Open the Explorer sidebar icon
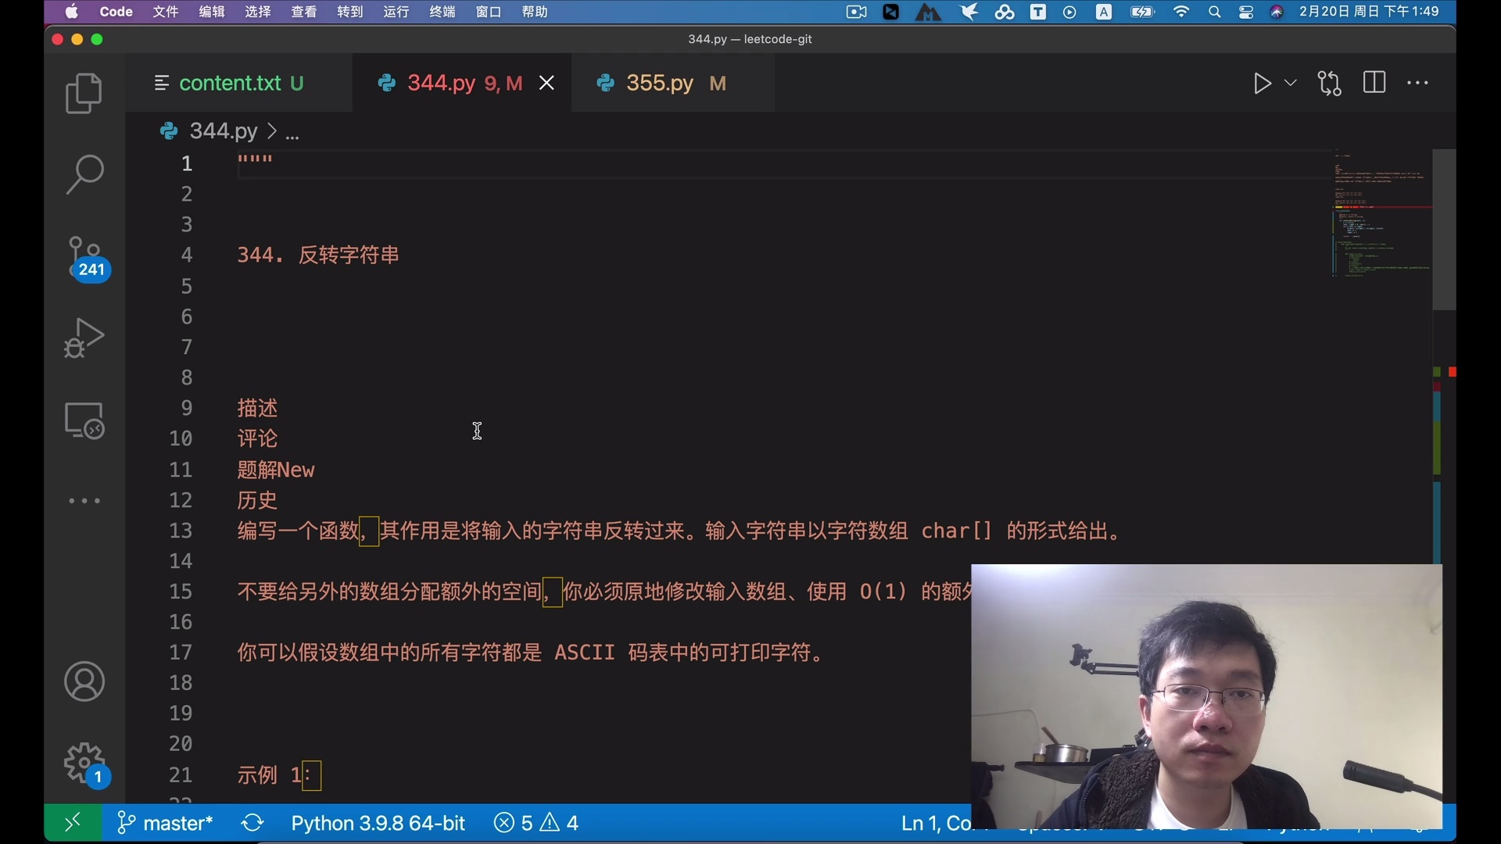 pos(84,93)
